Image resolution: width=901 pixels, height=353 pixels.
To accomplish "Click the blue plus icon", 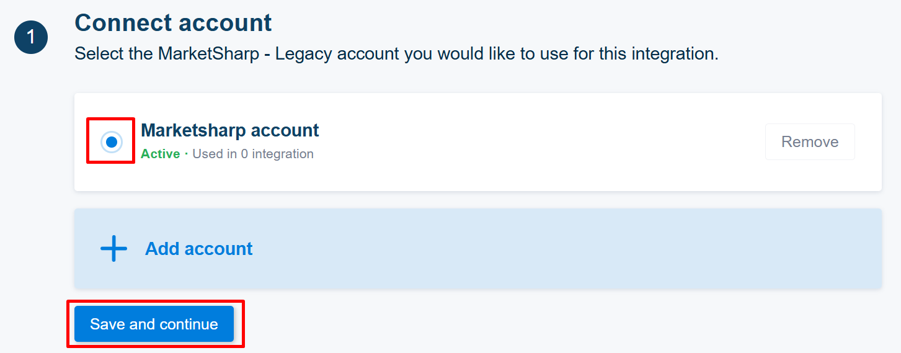I will [x=113, y=249].
